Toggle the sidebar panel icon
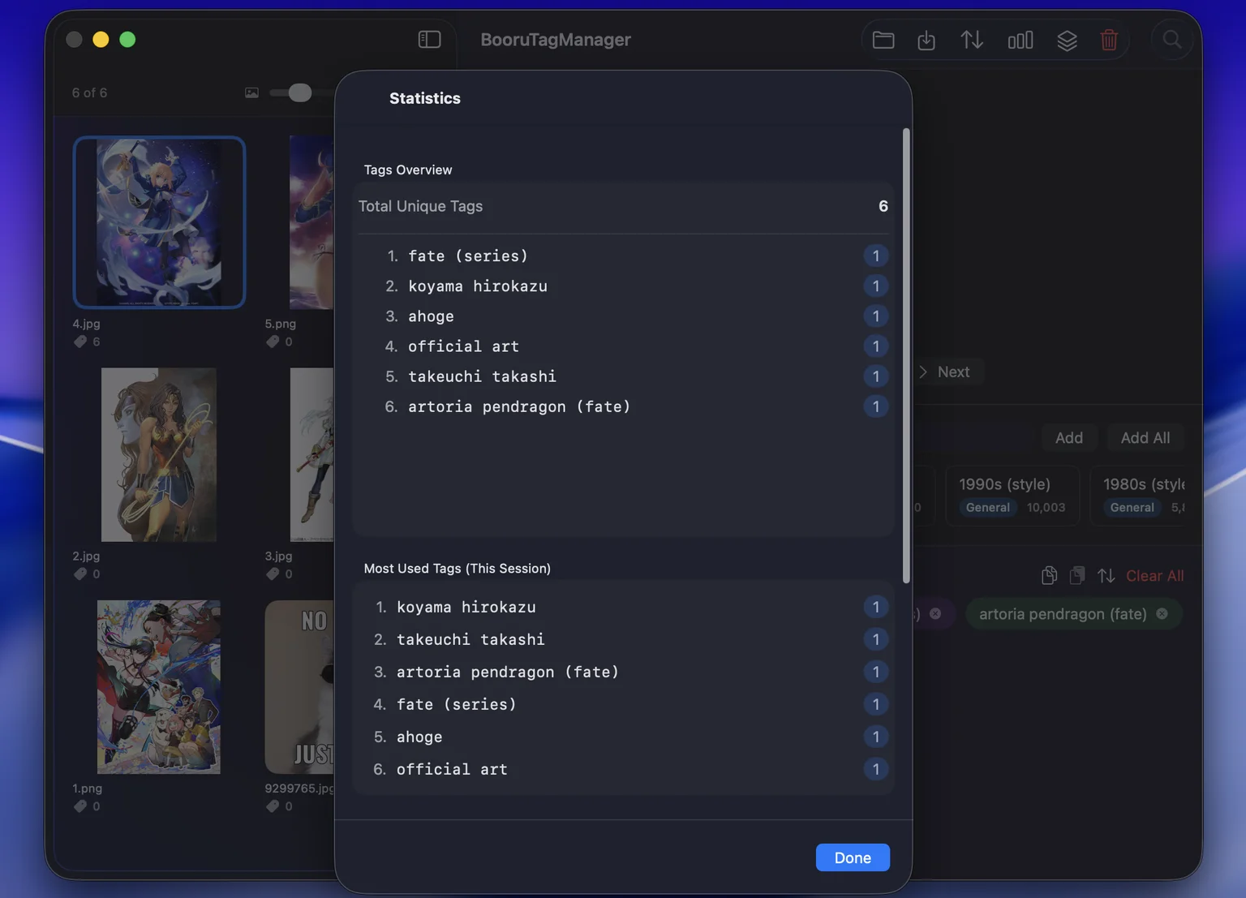 (429, 39)
